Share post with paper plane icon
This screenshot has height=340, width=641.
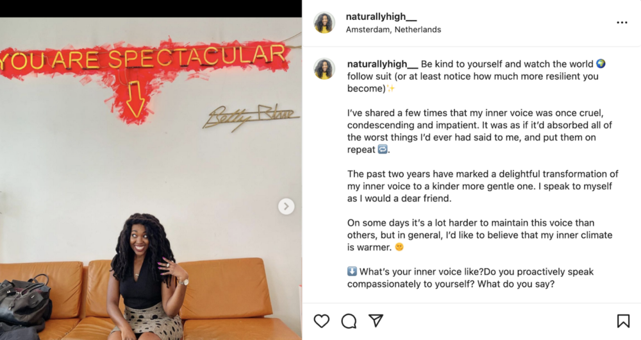[x=376, y=321]
